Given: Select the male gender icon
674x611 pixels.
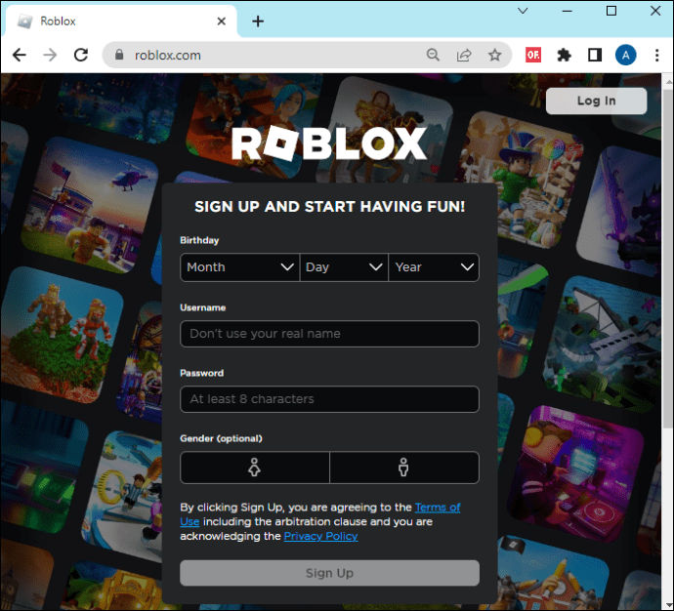Looking at the screenshot, I should coord(403,468).
